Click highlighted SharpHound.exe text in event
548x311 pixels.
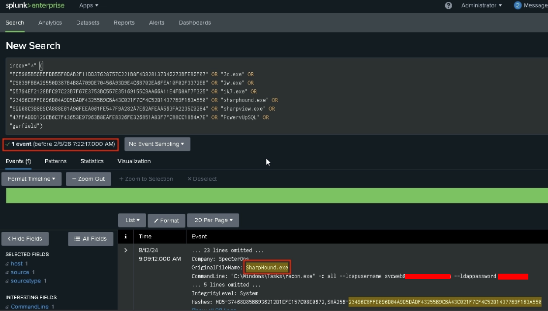pos(267,268)
